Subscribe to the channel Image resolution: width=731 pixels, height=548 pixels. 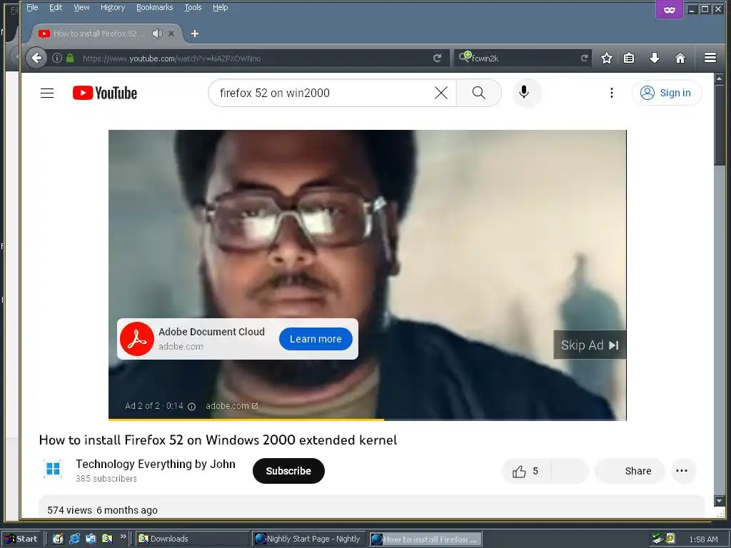pyautogui.click(x=288, y=471)
